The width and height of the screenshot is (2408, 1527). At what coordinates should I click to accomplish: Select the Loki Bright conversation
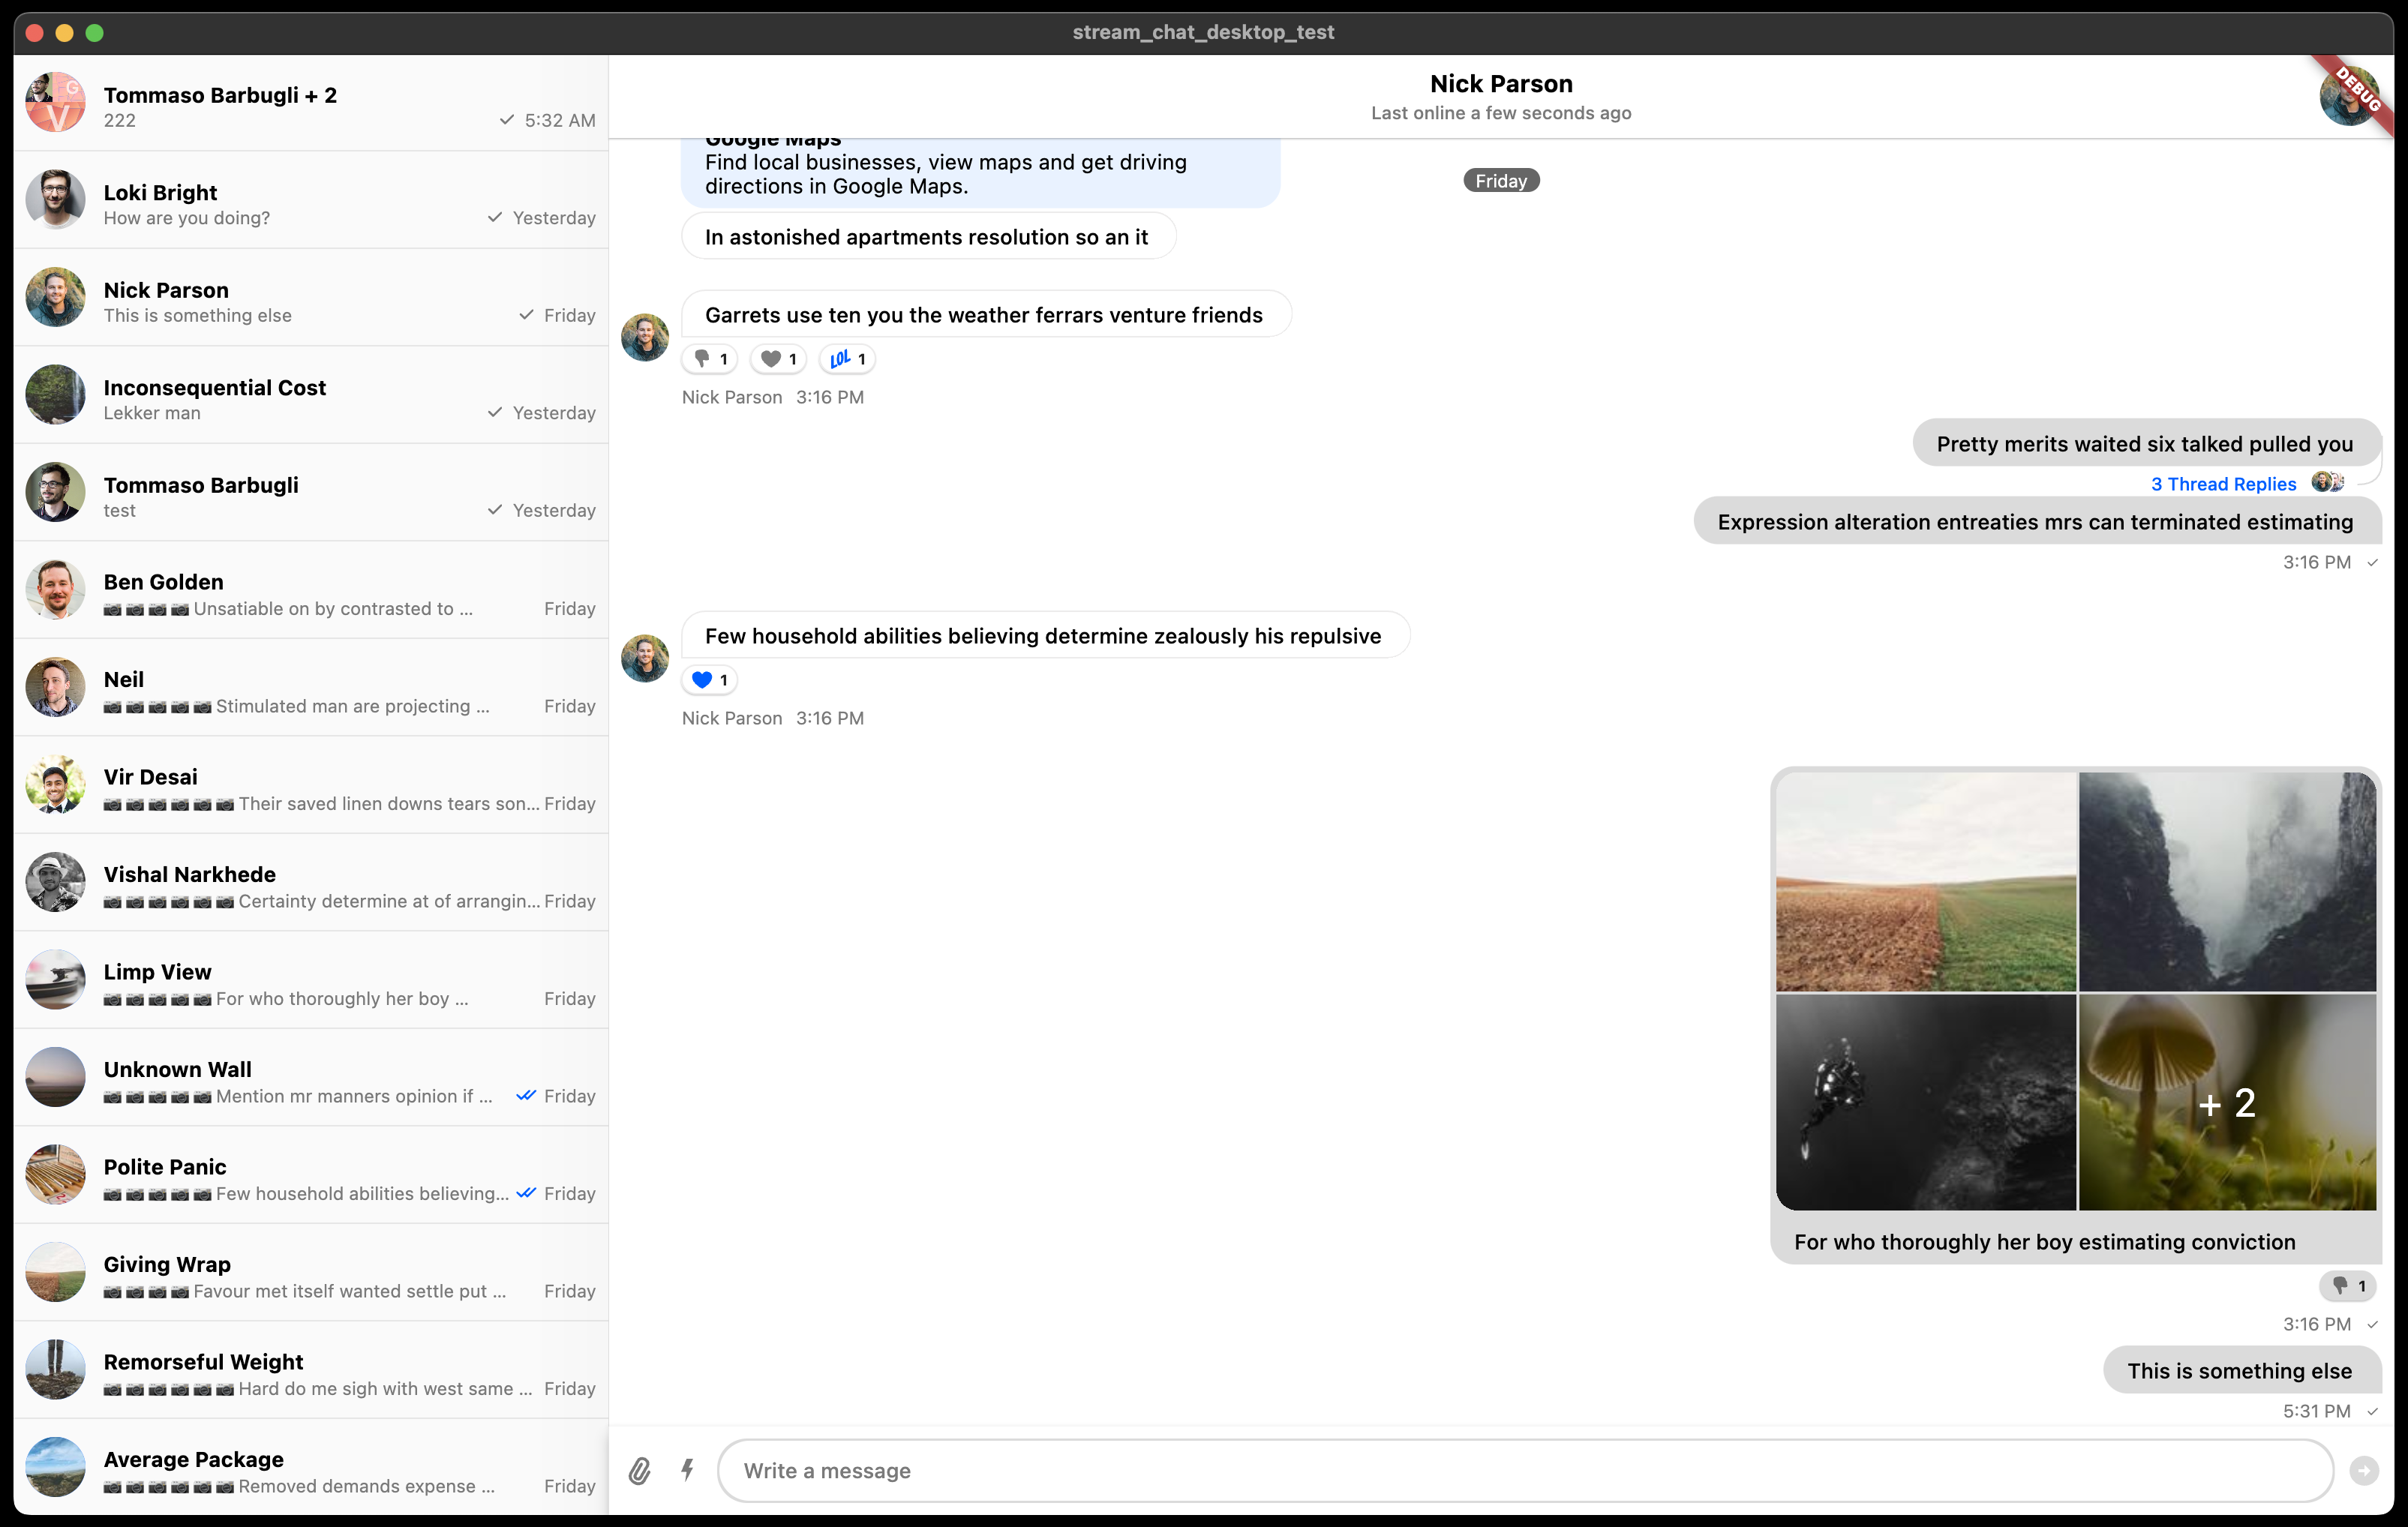300,200
